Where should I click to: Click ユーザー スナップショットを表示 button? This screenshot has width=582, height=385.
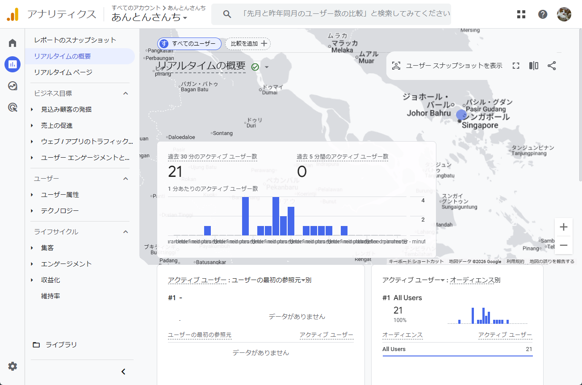click(447, 66)
